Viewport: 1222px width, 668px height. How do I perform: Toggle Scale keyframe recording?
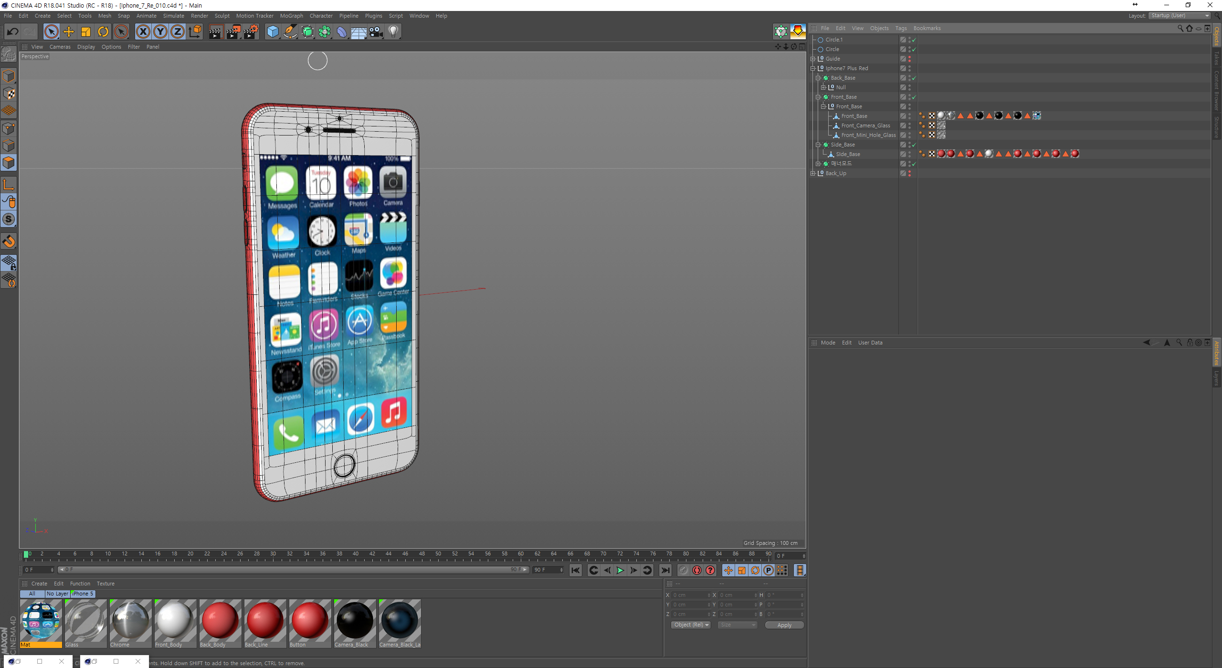pos(742,570)
